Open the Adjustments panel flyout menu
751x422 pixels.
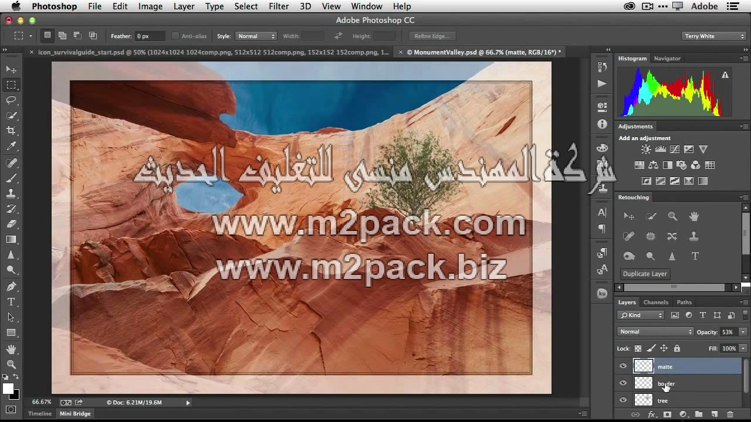tap(744, 127)
